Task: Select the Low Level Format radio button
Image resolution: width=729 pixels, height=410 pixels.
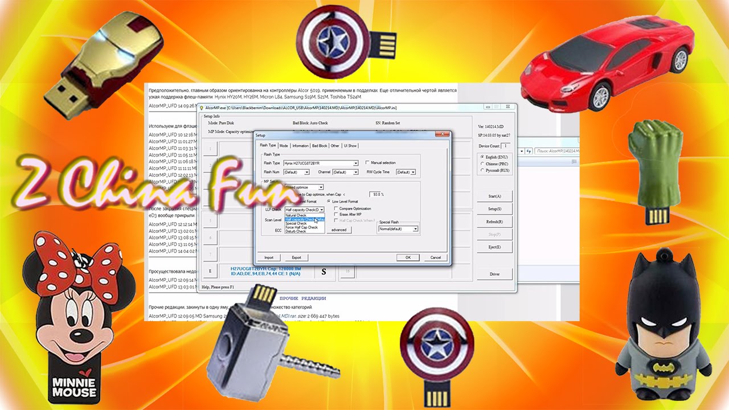Action: [329, 201]
